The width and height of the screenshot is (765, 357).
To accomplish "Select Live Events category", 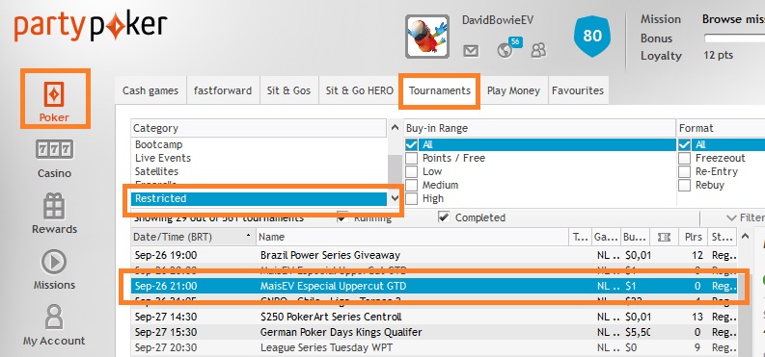I will [260, 158].
